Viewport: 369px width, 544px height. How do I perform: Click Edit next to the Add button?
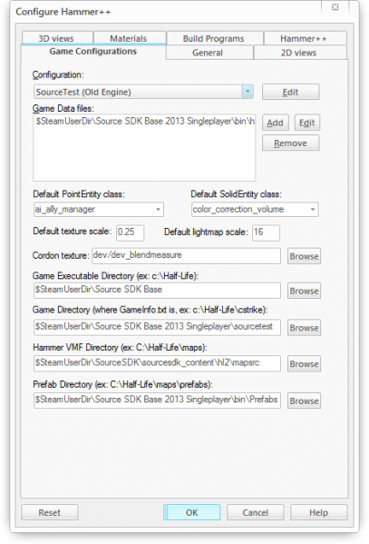(x=307, y=123)
